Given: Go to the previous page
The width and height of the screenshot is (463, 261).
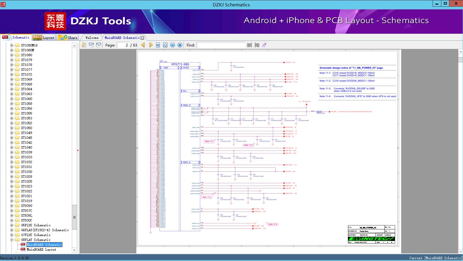Looking at the screenshot, I should point(143,45).
